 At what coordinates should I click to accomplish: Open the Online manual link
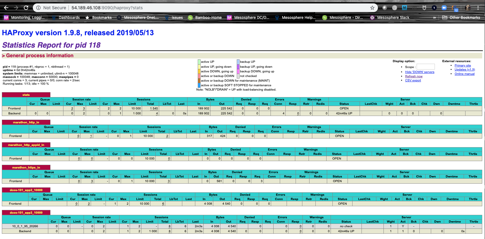pyautogui.click(x=465, y=74)
